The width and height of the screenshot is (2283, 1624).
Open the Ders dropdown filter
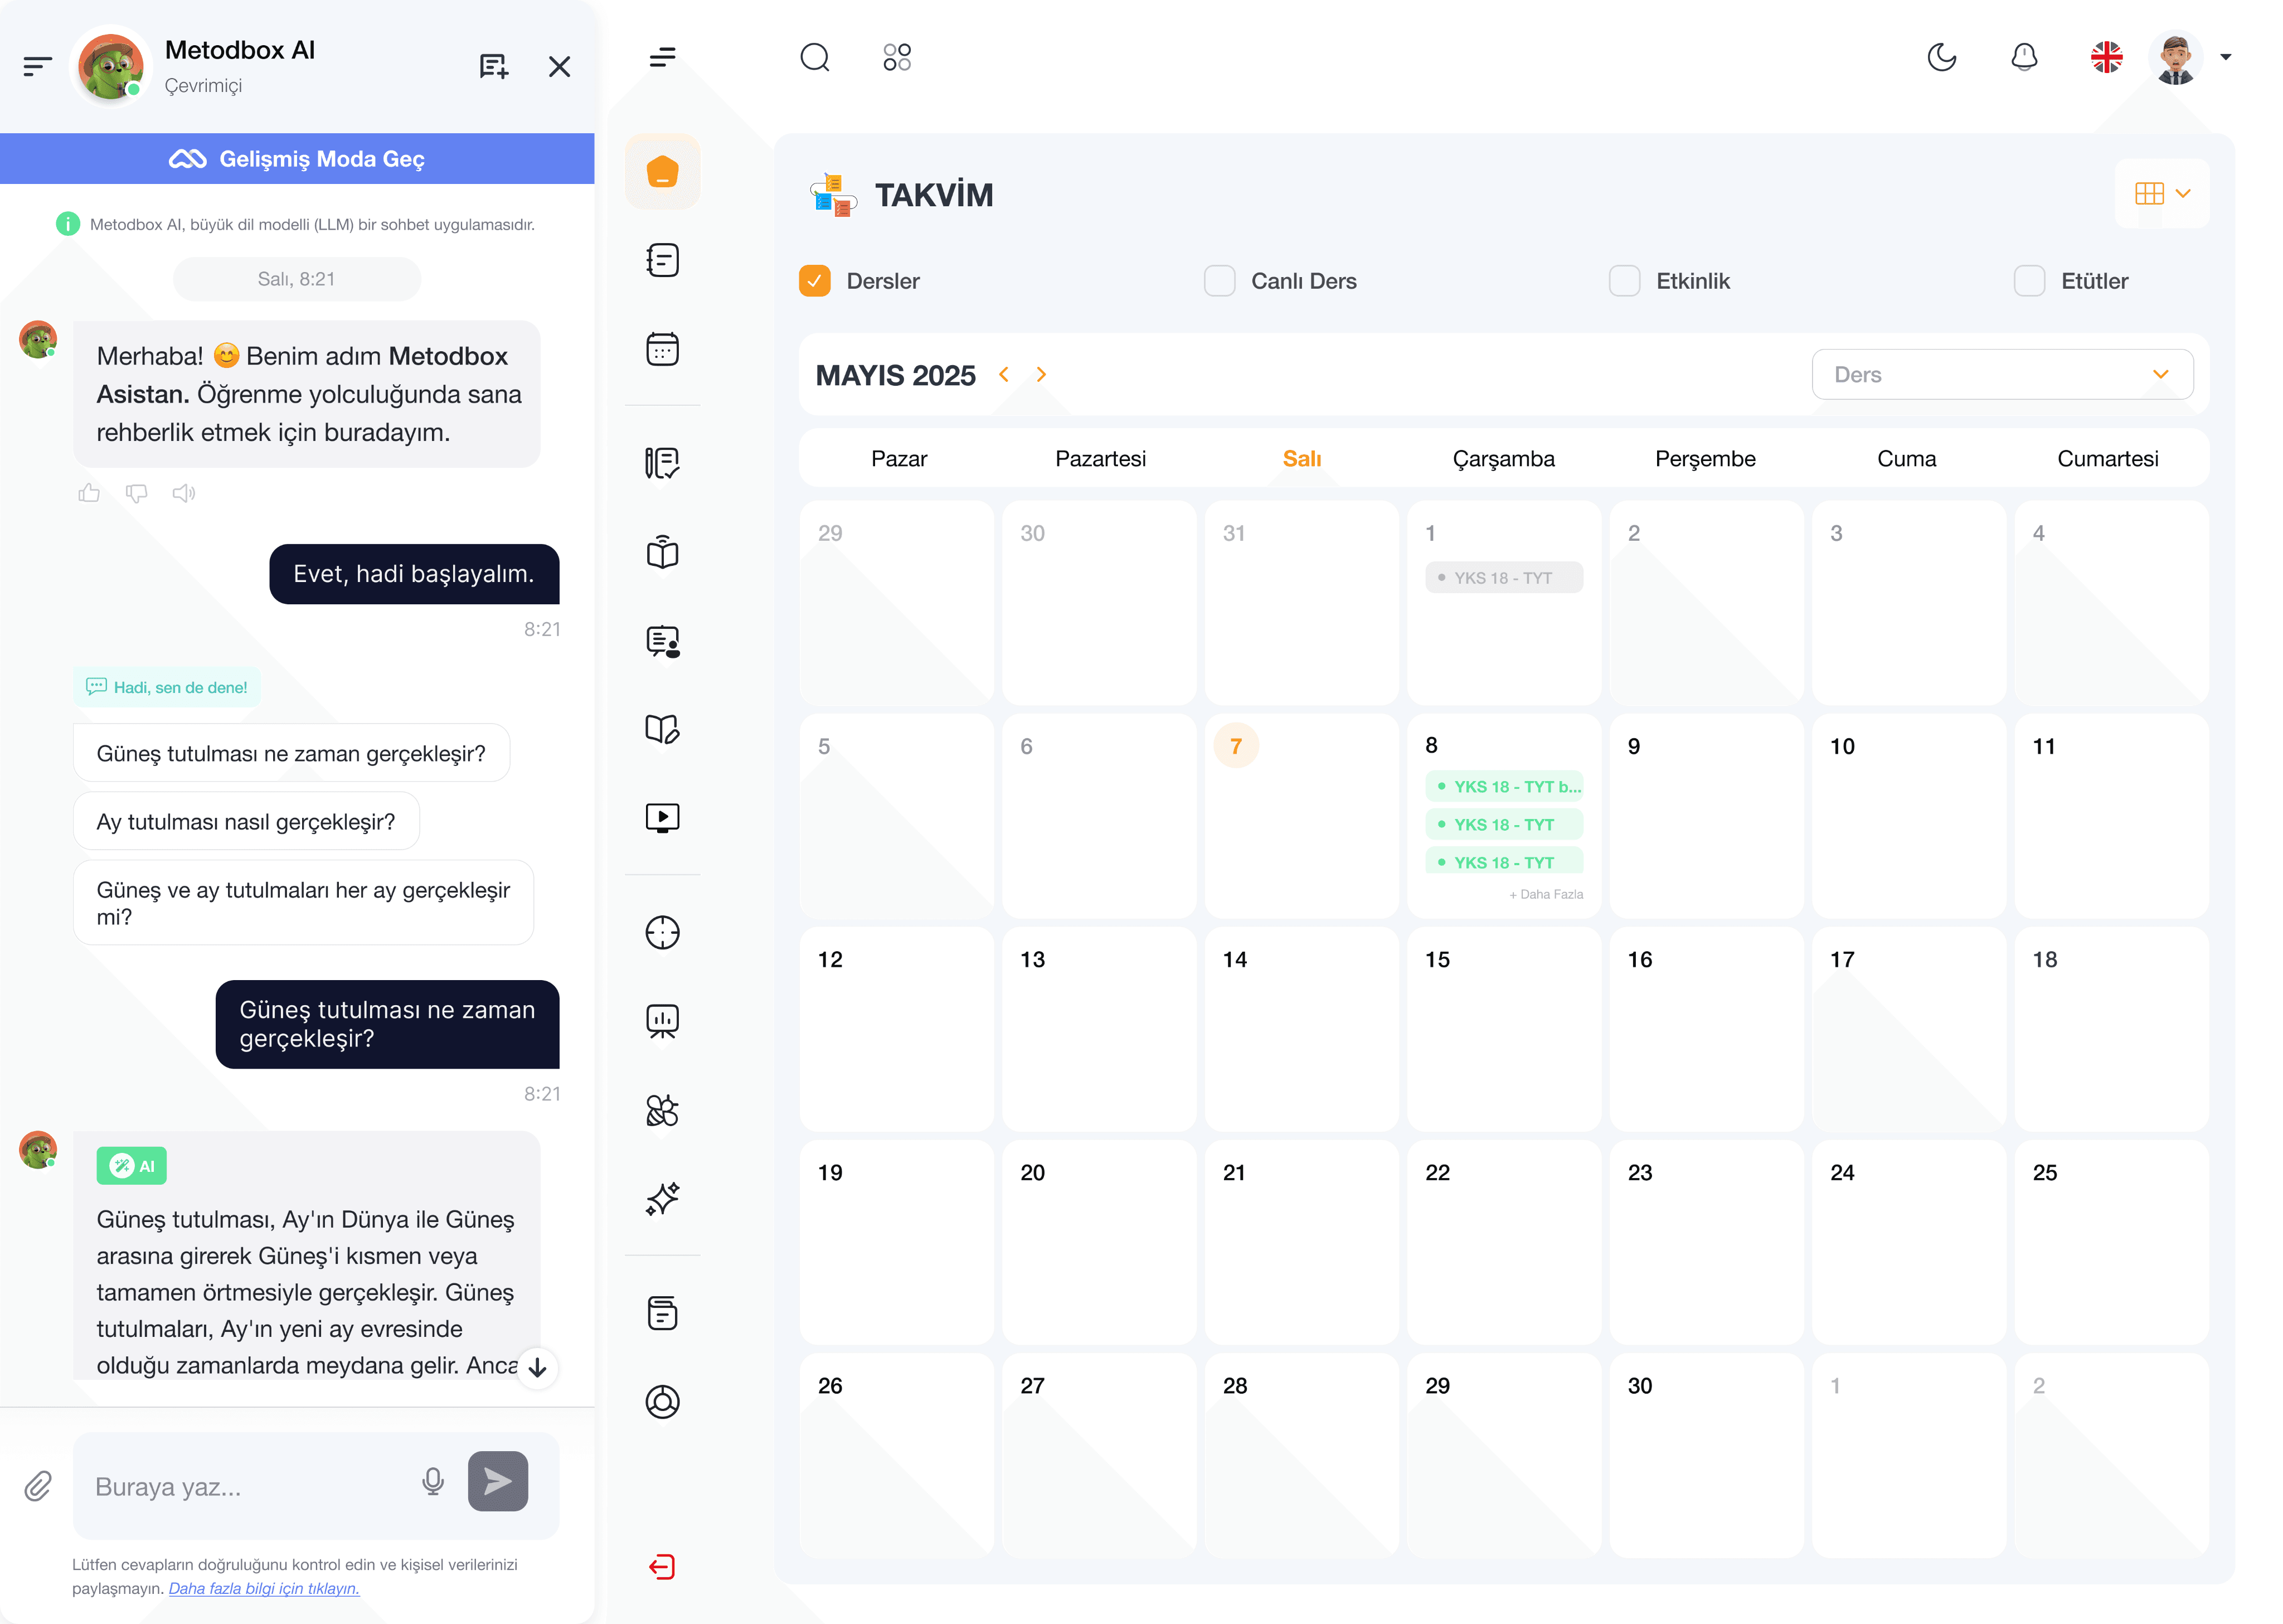click(x=2001, y=374)
